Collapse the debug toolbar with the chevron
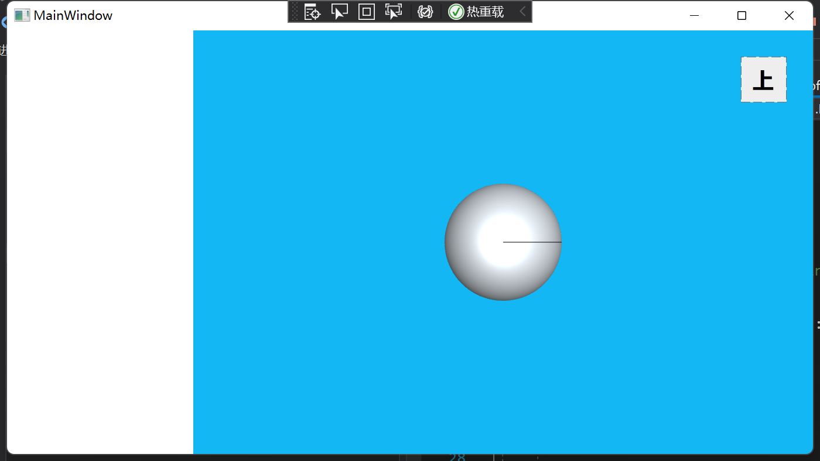This screenshot has height=461, width=820. coord(522,12)
